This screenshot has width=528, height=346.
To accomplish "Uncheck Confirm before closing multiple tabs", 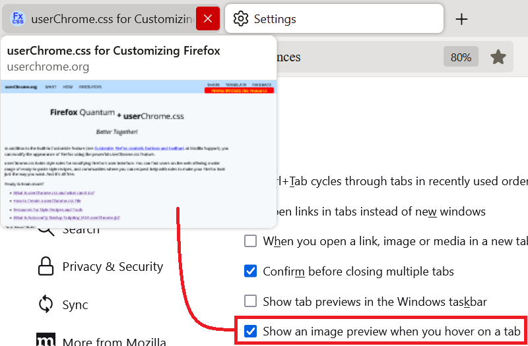I will pyautogui.click(x=250, y=271).
